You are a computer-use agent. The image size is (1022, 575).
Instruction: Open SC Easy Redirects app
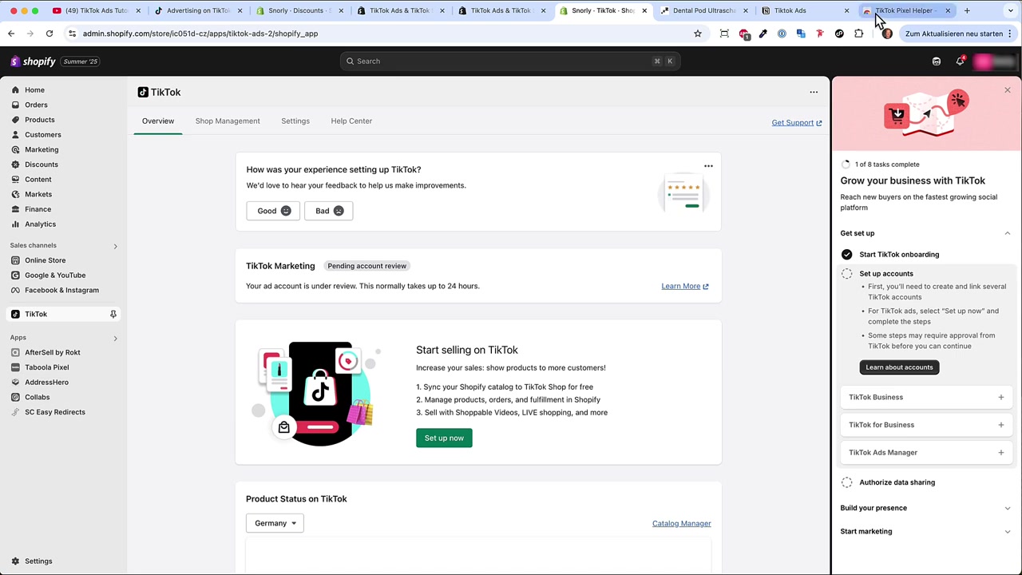[x=54, y=412]
